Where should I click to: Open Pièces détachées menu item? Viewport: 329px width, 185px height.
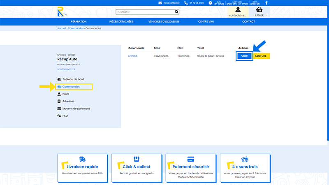tap(121, 22)
